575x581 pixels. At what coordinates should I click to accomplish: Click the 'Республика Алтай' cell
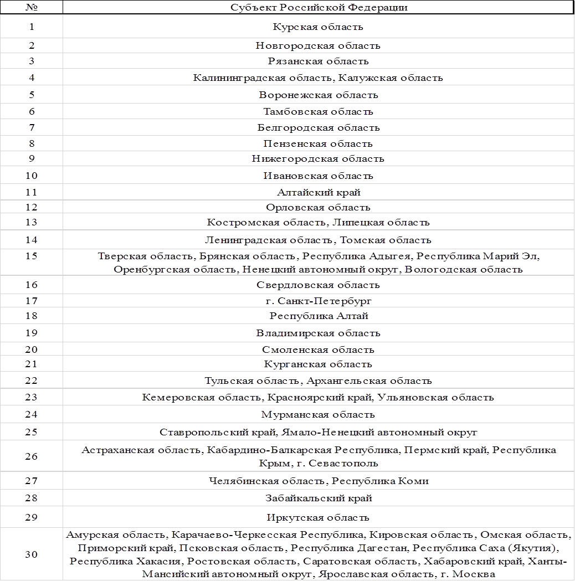tap(319, 316)
